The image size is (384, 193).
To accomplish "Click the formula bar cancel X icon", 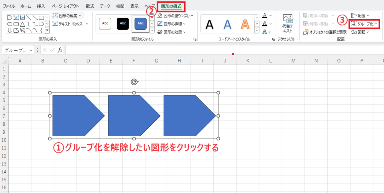I will 44,50.
